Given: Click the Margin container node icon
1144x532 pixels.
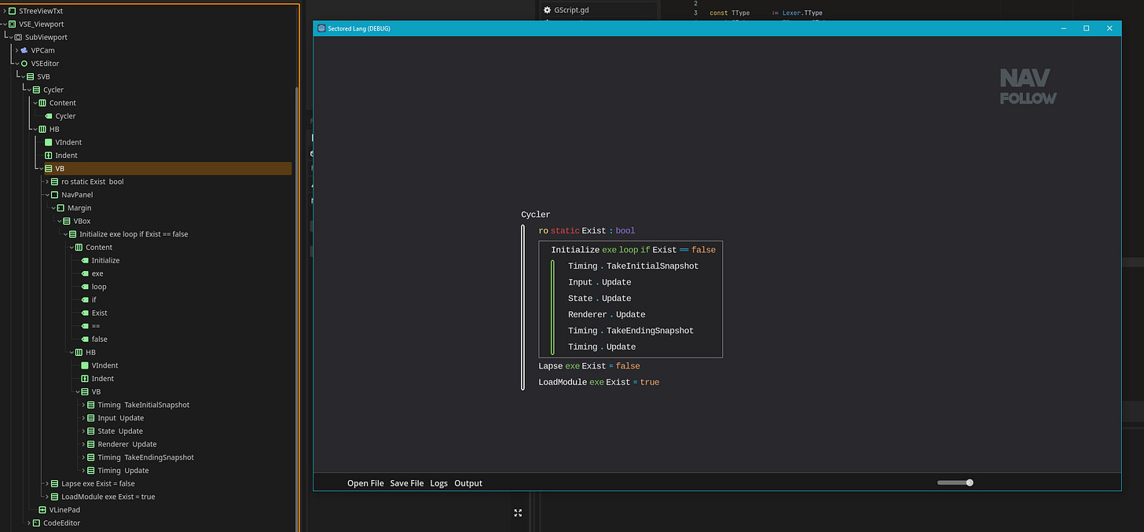Looking at the screenshot, I should pos(60,208).
